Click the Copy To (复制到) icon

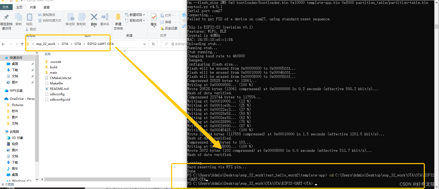tap(82, 17)
